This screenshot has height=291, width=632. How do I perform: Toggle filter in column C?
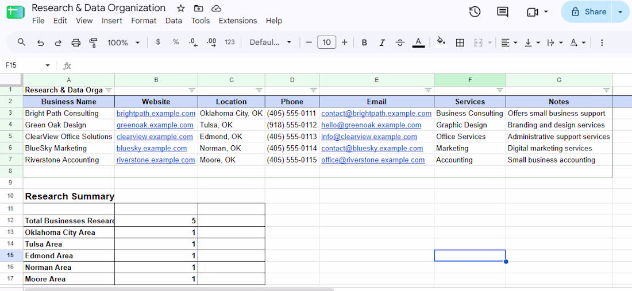point(259,90)
